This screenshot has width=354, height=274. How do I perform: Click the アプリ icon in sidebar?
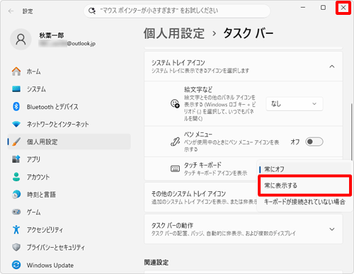[x=16, y=159]
